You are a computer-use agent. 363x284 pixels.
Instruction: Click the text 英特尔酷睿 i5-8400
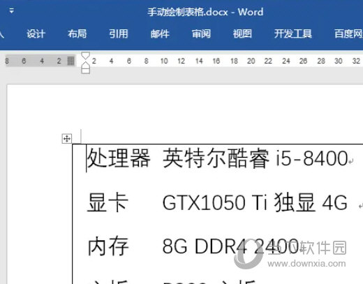point(255,158)
